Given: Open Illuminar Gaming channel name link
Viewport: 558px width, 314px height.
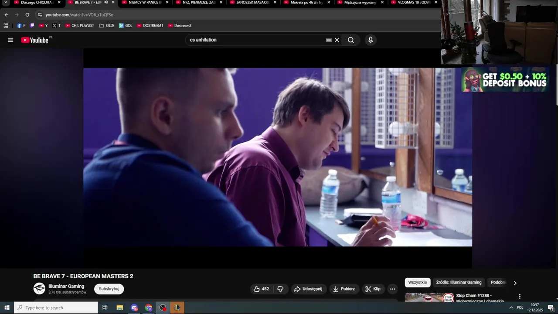Looking at the screenshot, I should pyautogui.click(x=66, y=286).
